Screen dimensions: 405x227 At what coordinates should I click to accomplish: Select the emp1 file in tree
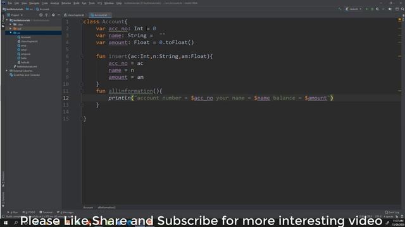(x=22, y=50)
